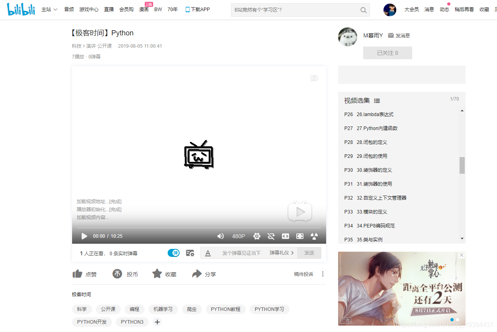Screen dimensions: 497x332
Task: Open 稍后再看 in header
Action: click(x=464, y=10)
